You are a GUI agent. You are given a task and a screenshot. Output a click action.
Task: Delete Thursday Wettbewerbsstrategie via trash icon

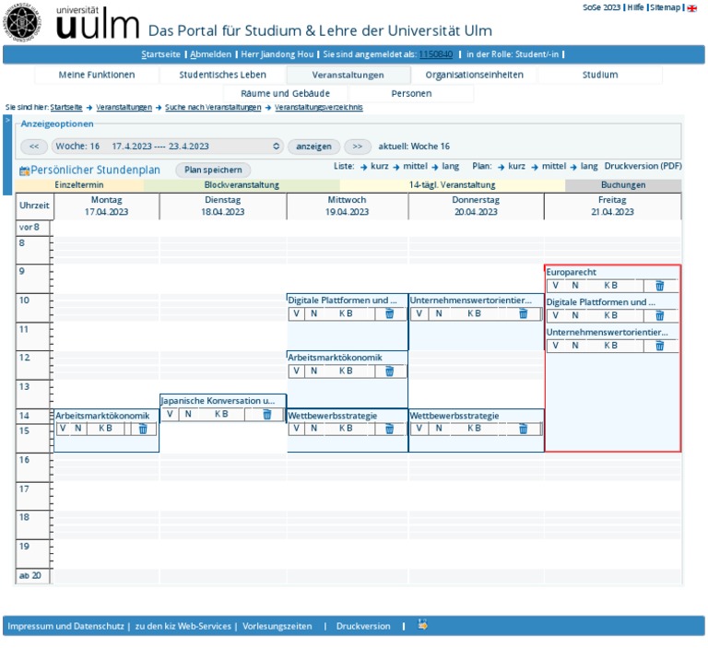523,429
